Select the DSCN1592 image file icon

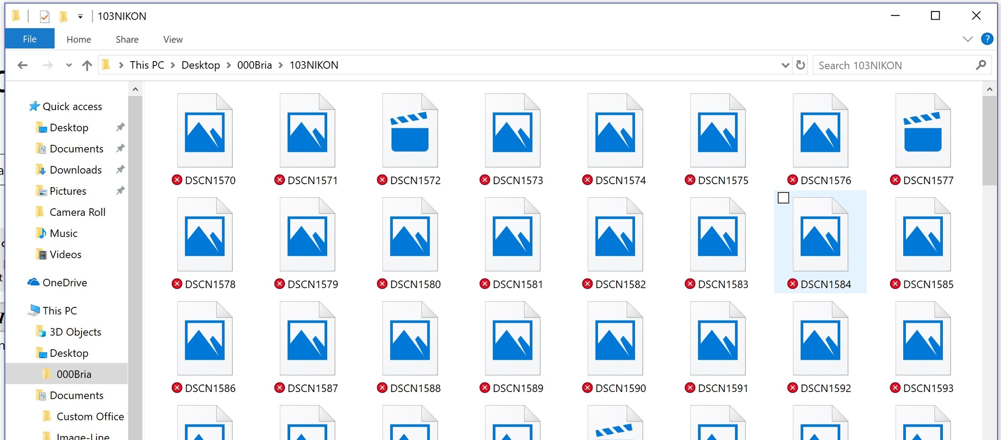coord(820,338)
